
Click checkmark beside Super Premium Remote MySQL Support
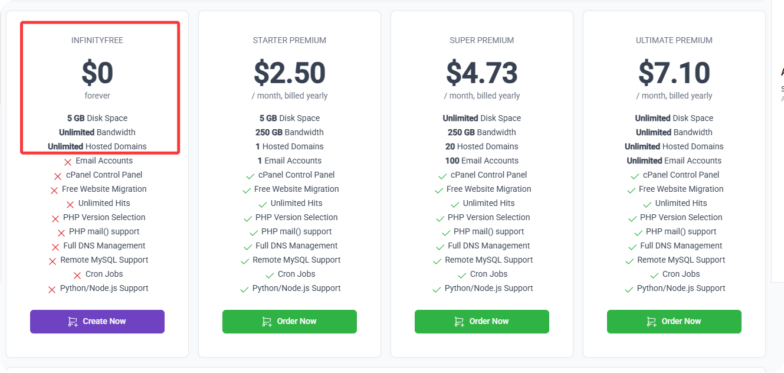coord(437,261)
